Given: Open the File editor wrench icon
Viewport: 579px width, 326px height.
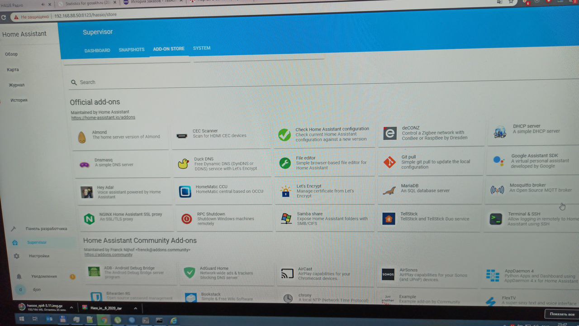Looking at the screenshot, I should coord(285,163).
